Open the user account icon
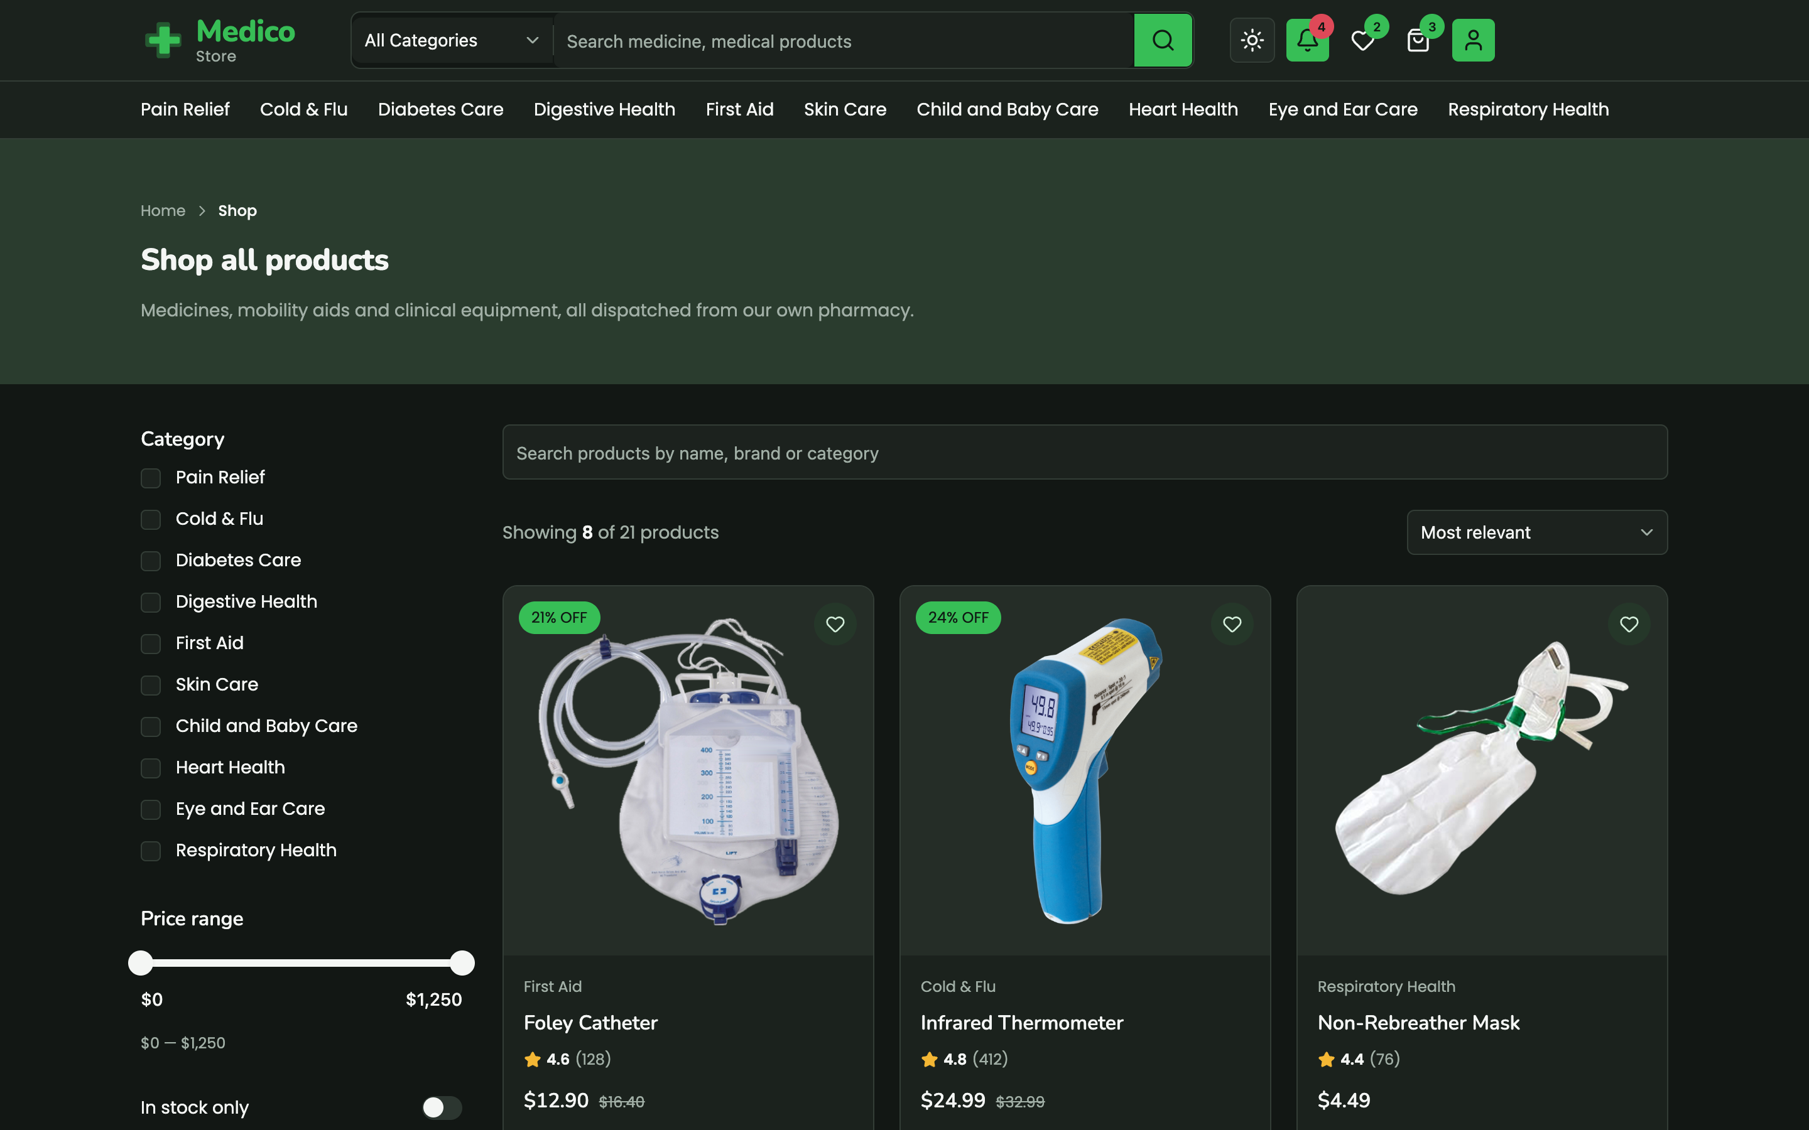This screenshot has height=1130, width=1809. [x=1474, y=40]
